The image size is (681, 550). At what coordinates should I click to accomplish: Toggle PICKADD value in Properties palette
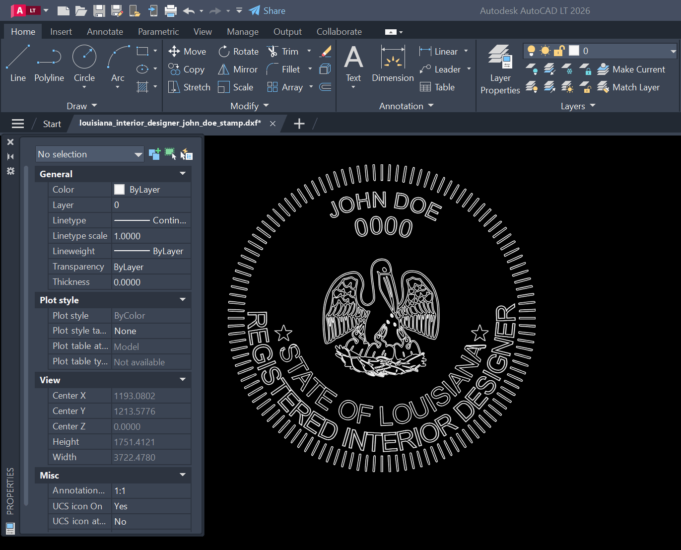154,154
